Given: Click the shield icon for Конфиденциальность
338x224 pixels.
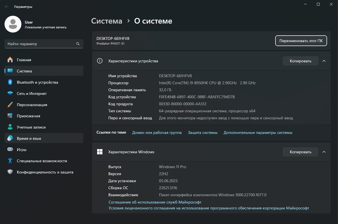Looking at the screenshot, I should 10,172.
